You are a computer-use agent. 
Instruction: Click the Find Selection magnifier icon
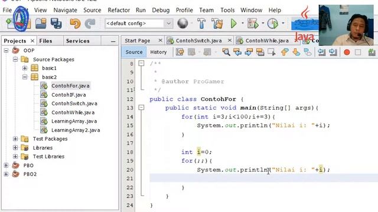click(226, 52)
